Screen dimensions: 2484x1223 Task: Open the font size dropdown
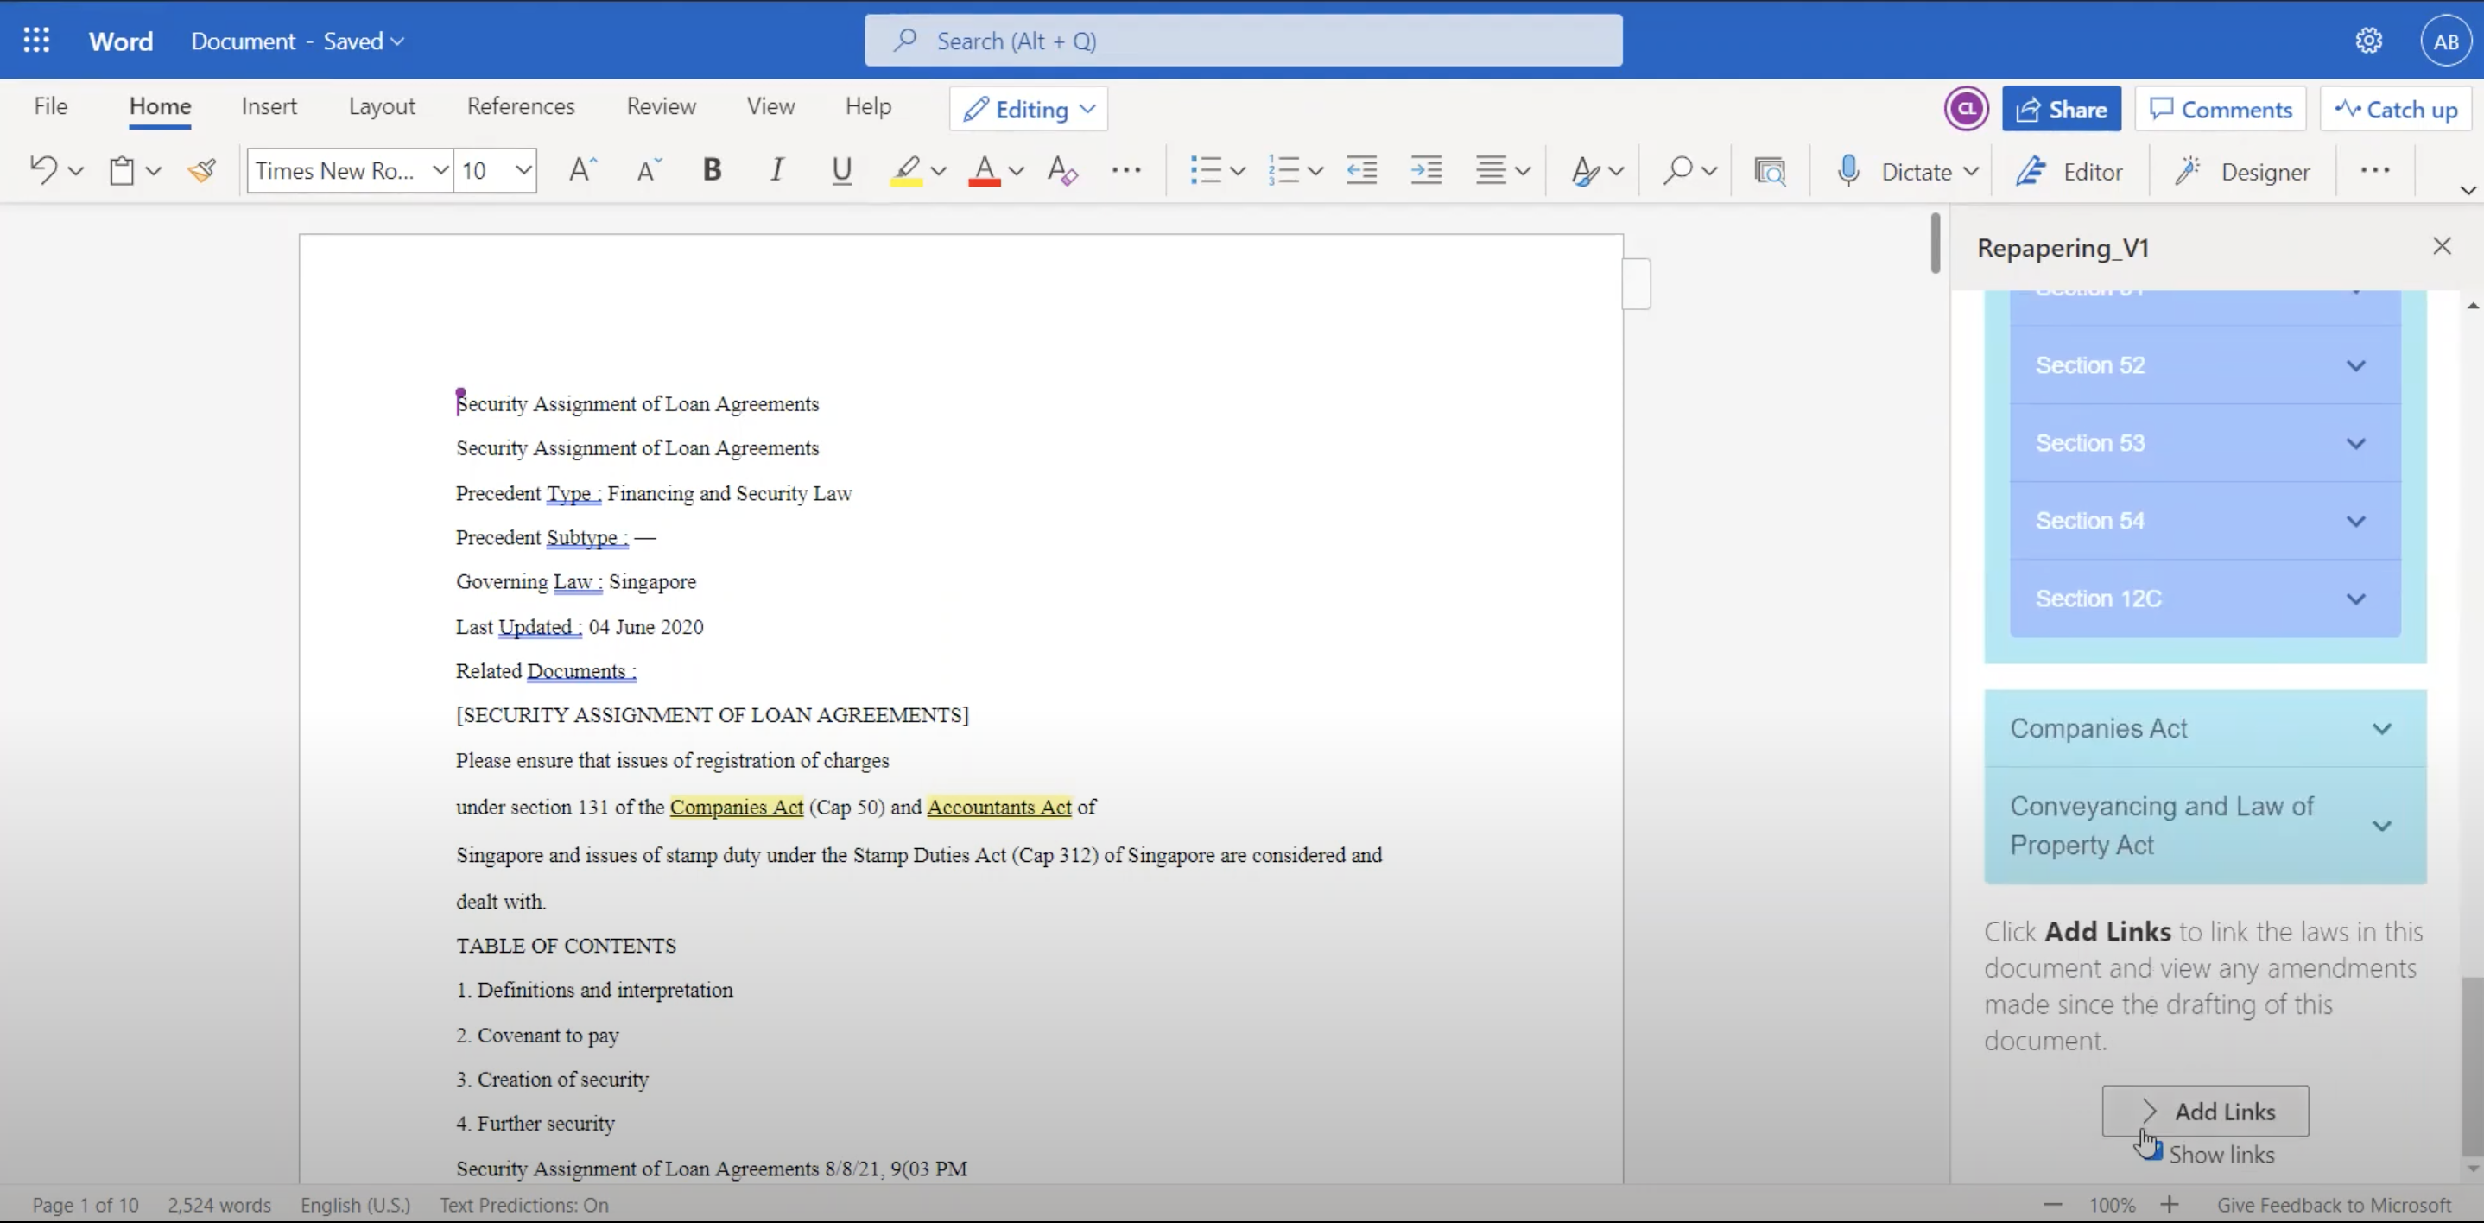tap(523, 171)
